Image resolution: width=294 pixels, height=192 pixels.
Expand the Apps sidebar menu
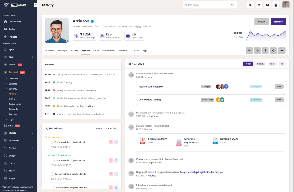[33, 49]
